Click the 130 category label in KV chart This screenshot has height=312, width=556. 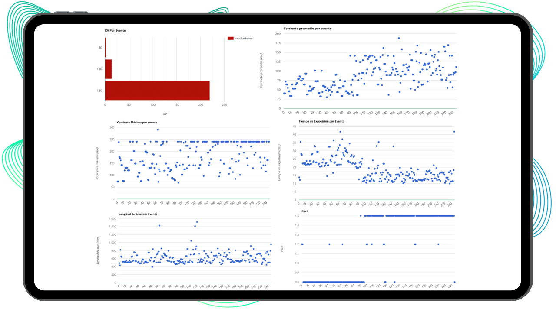pyautogui.click(x=99, y=91)
